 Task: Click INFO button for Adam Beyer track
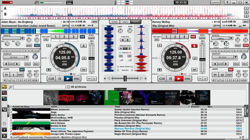coord(95,22)
